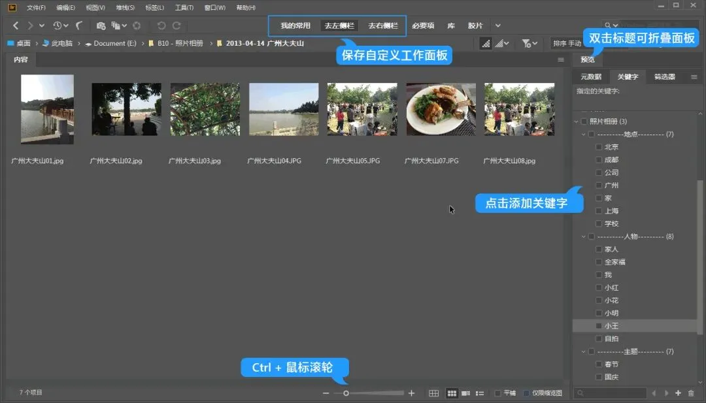The width and height of the screenshot is (706, 403).
Task: Click the refine review mode icon
Action: [116, 25]
